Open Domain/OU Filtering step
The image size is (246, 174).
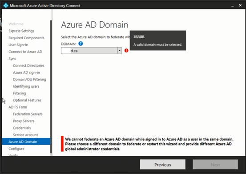(29, 79)
